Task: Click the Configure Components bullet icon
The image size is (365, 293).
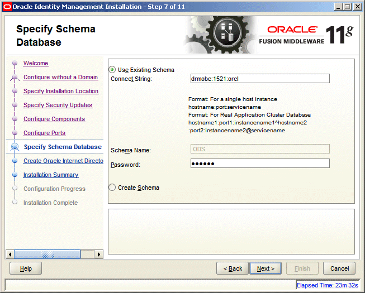Action: [15, 119]
